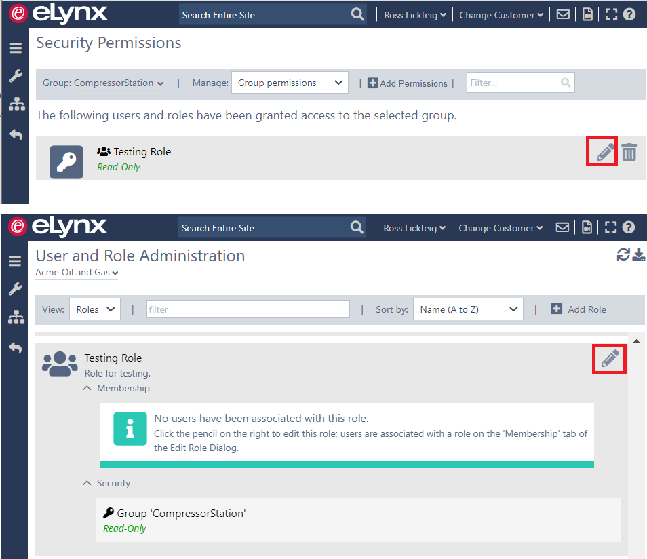Click scroll-up arrow in the roles list
647x559 pixels.
point(636,341)
